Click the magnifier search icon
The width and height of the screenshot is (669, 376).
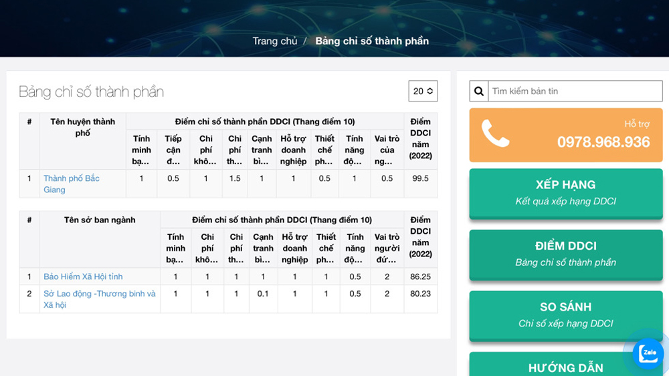479,91
